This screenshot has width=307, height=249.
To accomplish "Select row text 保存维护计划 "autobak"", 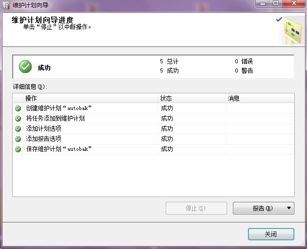I will pos(59,149).
